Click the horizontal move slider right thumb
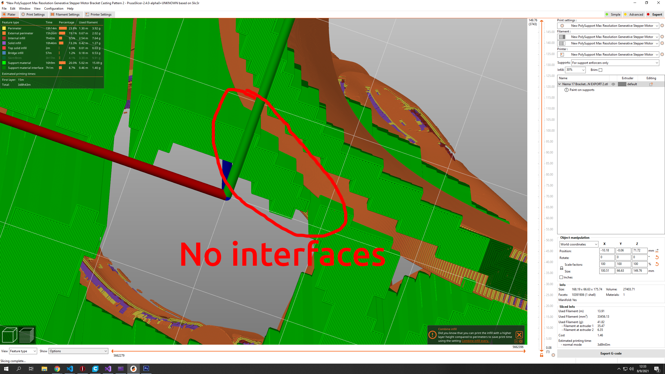Viewport: 665px width, 374px height. pyautogui.click(x=524, y=351)
